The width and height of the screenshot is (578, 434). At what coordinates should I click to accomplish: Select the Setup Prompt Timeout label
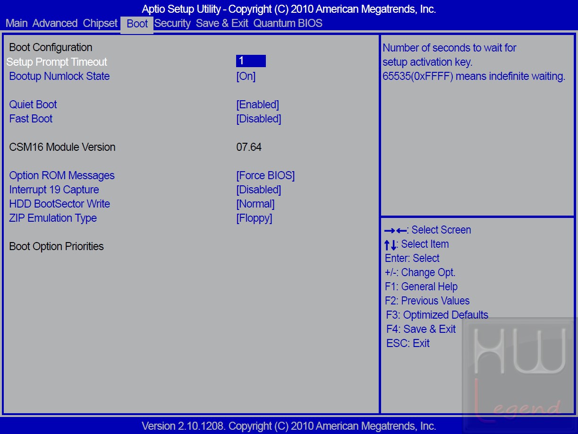[57, 62]
